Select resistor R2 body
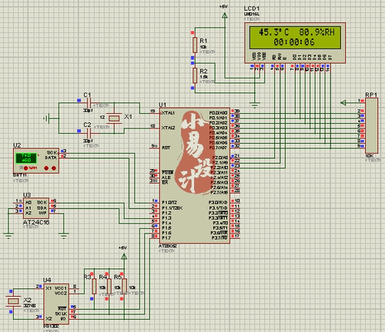The image size is (385, 332). click(195, 75)
